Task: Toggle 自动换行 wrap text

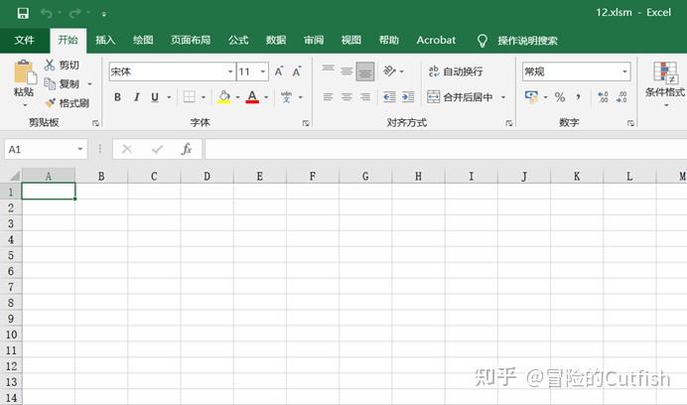Action: tap(456, 71)
